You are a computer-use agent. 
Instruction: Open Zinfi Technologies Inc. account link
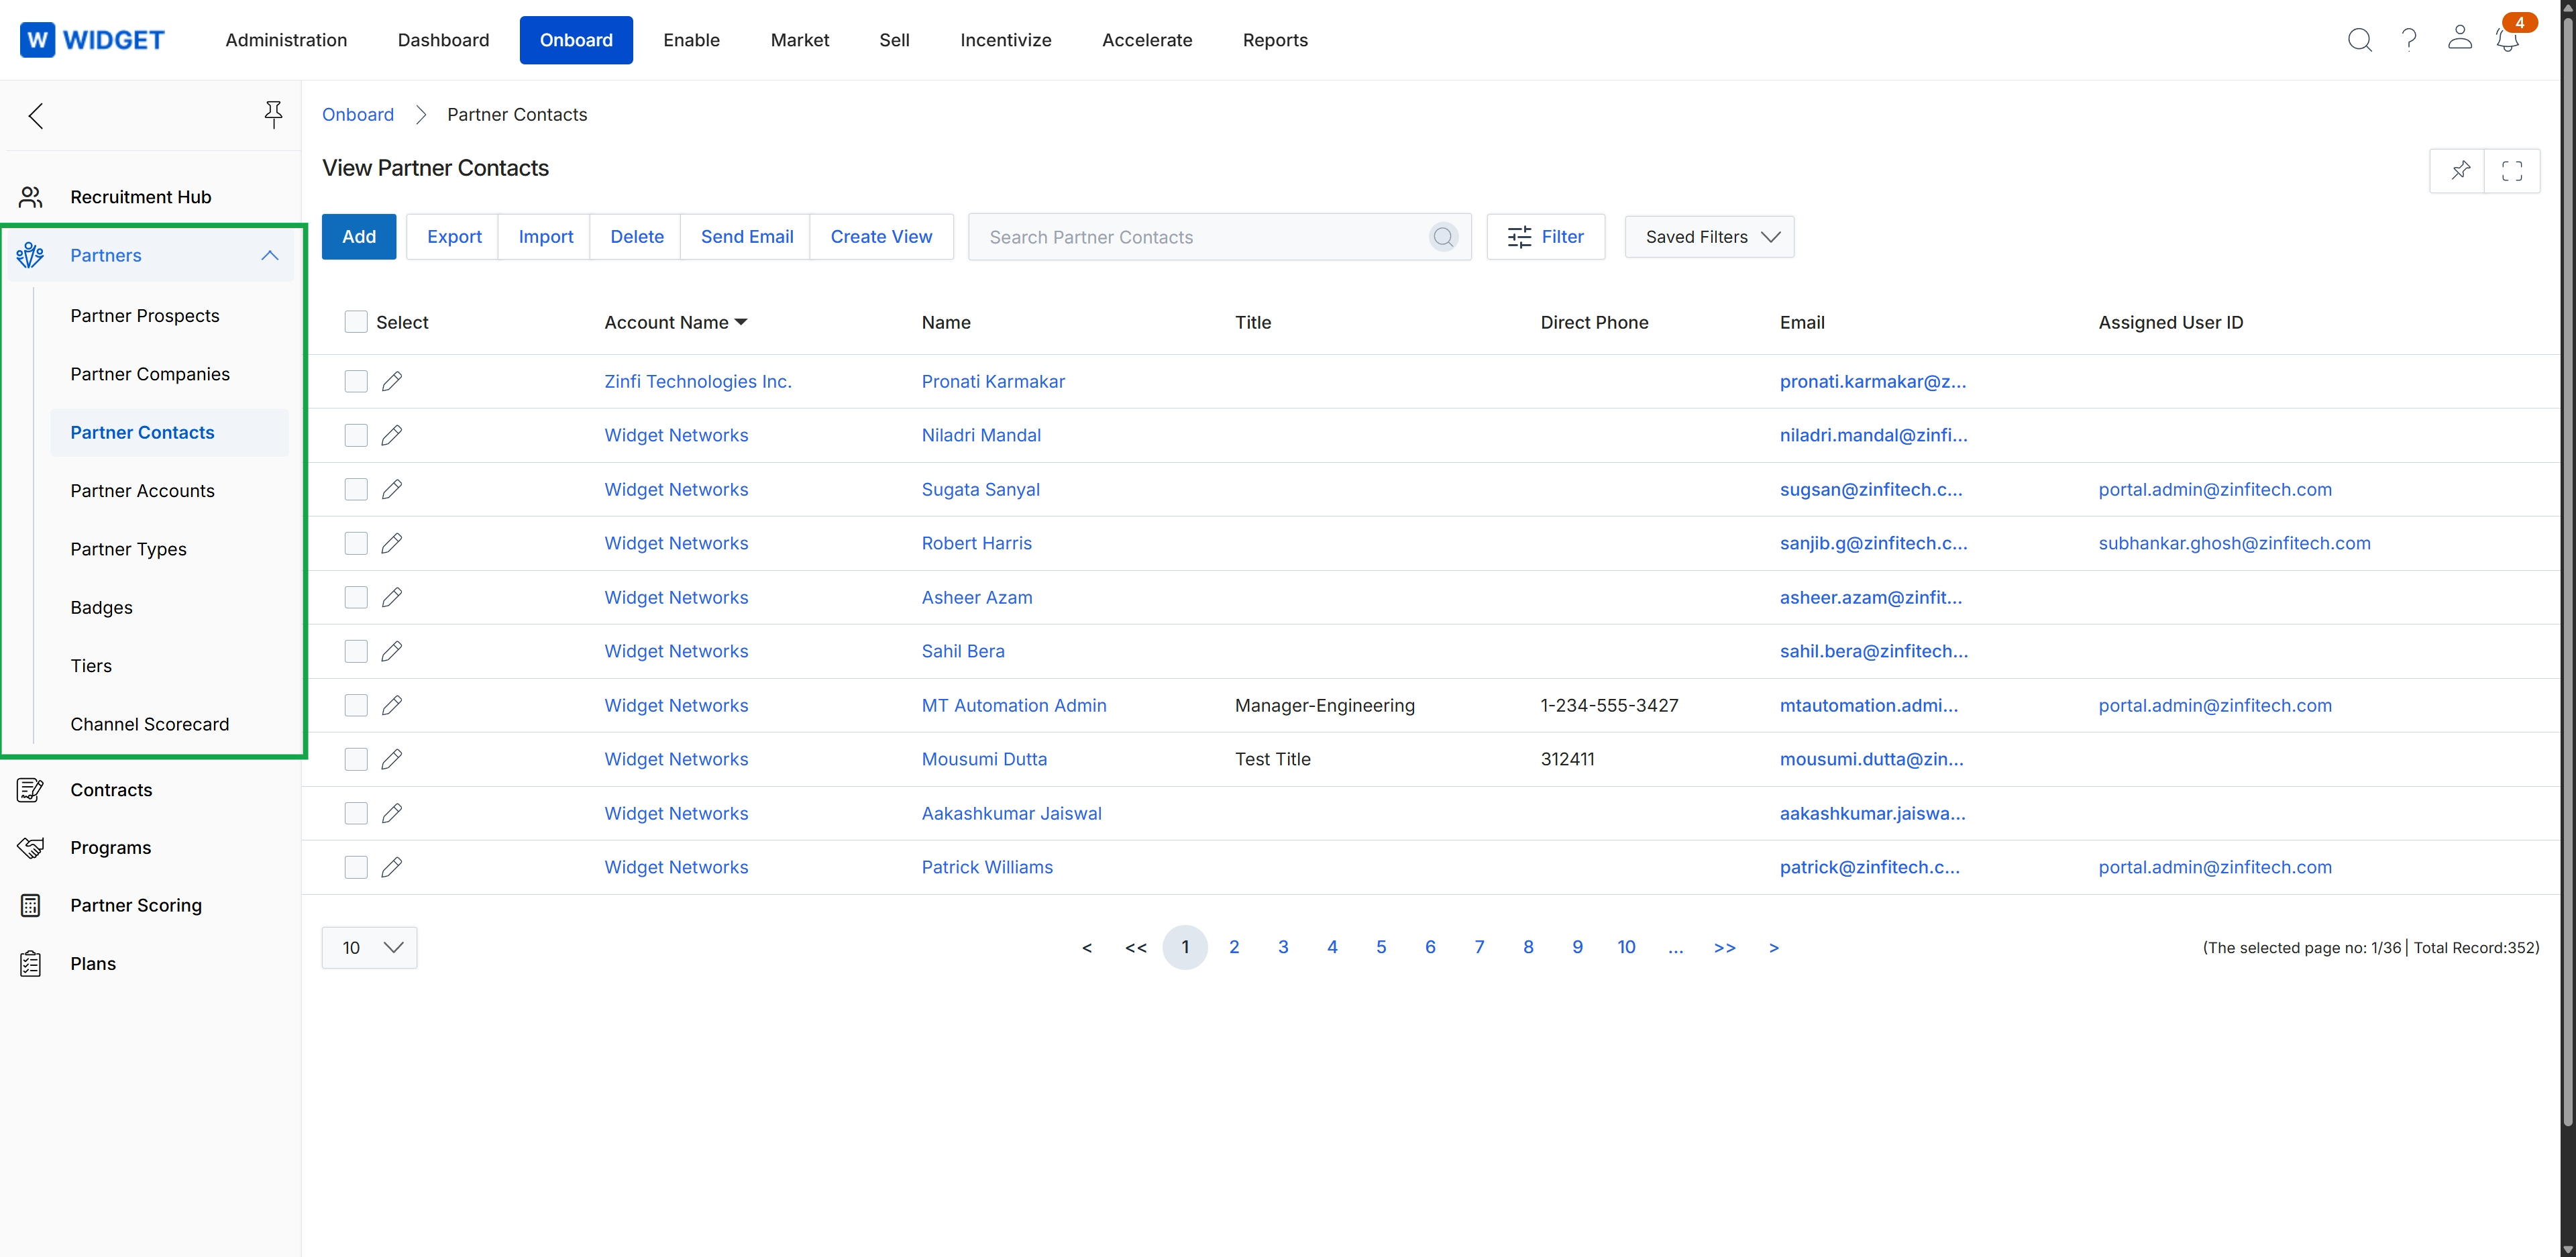tap(698, 382)
